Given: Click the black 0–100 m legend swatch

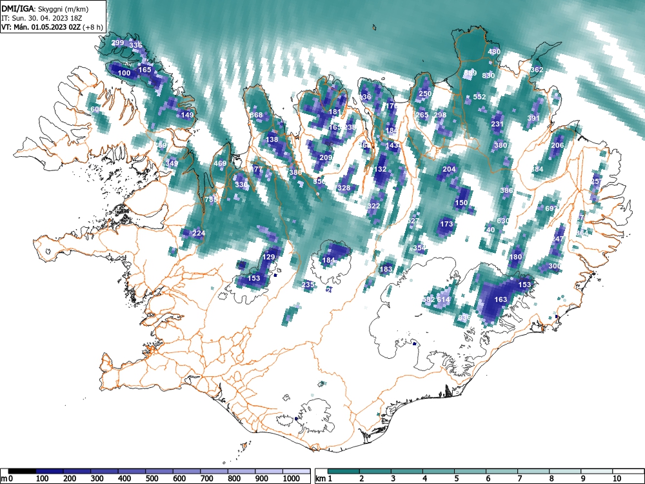Looking at the screenshot, I should [22, 471].
